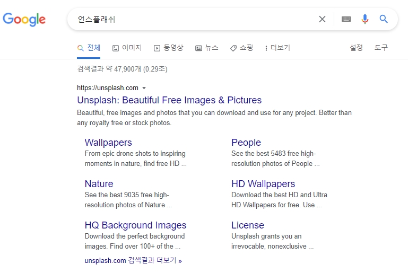Open the 쇼핑 tab
Viewport: 408px width, 273px height.
coord(241,48)
